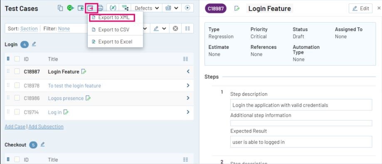The image size is (382, 164).
Task: Click the play run icon in the toolbar
Action: tap(187, 8)
